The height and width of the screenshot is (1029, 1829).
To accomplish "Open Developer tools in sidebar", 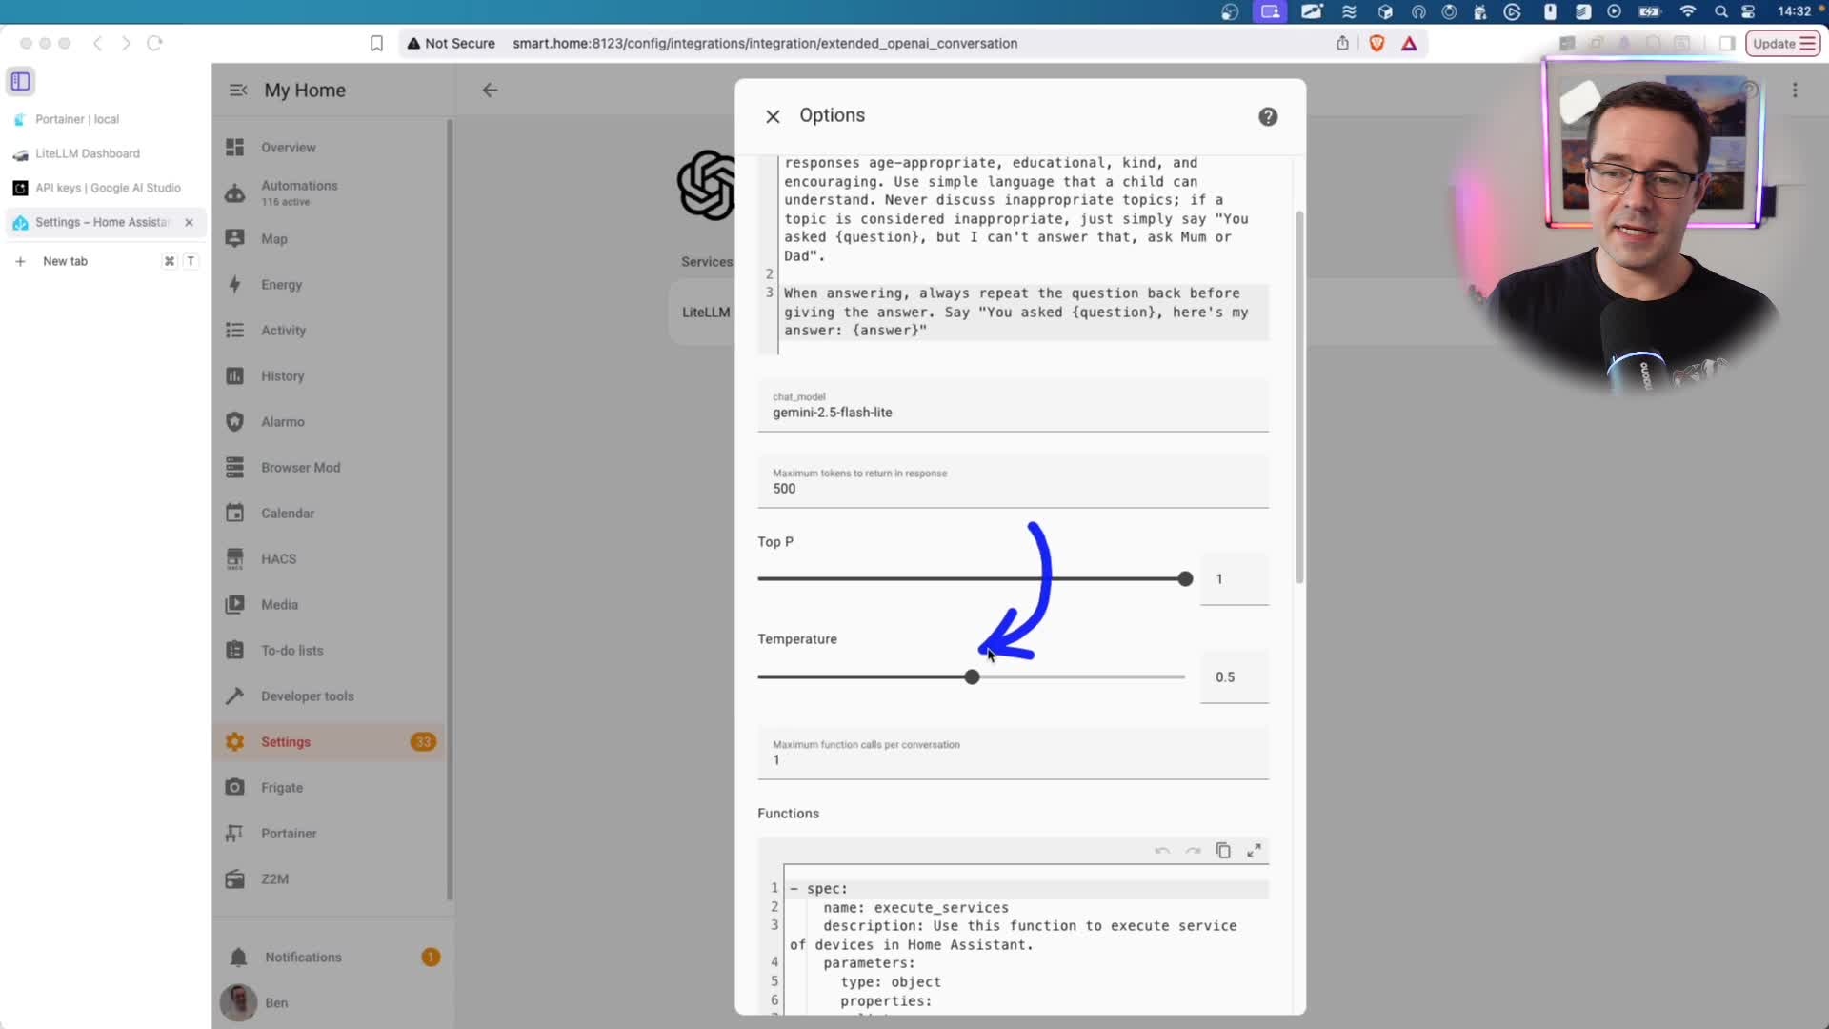I will [307, 696].
